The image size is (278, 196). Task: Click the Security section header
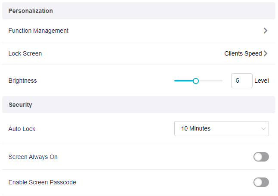[20, 105]
